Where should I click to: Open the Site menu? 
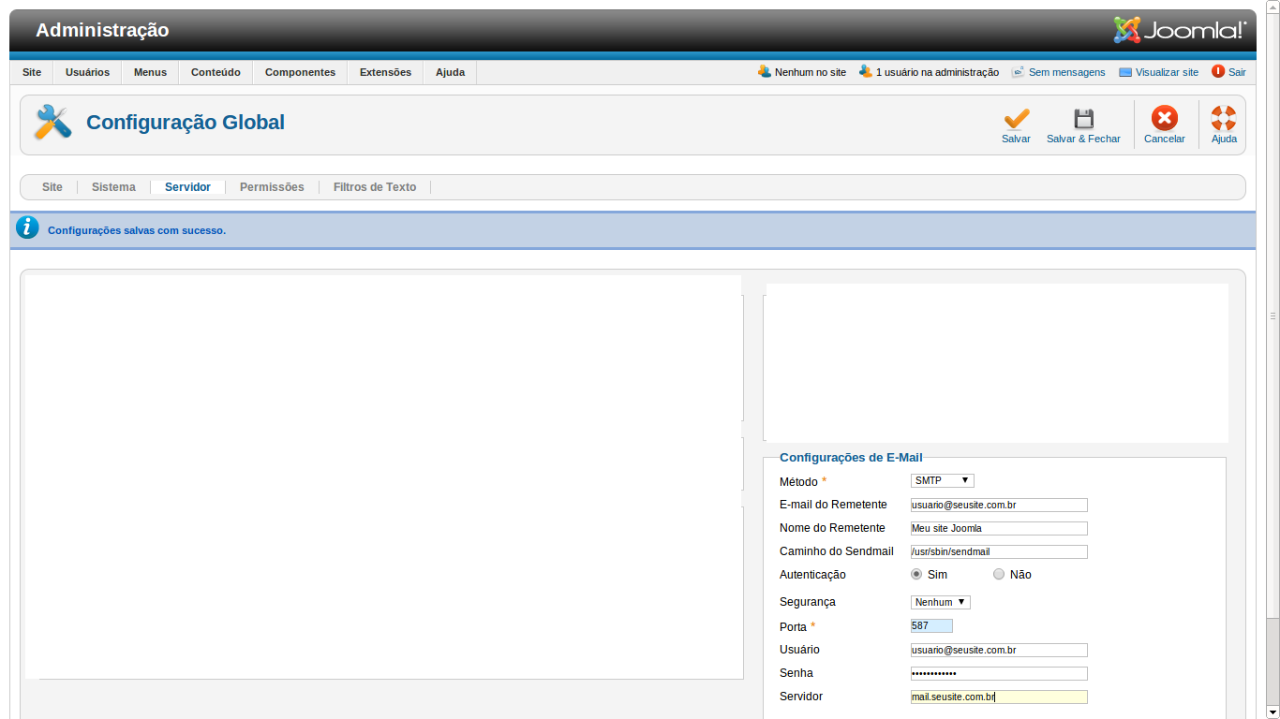tap(32, 72)
